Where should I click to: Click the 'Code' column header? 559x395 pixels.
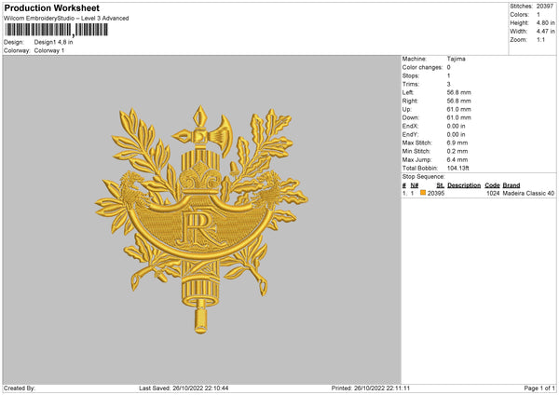coord(492,185)
